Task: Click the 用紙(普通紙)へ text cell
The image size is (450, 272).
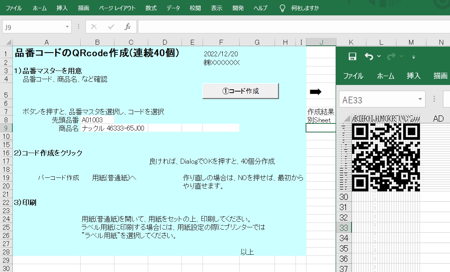Action: 114,177
